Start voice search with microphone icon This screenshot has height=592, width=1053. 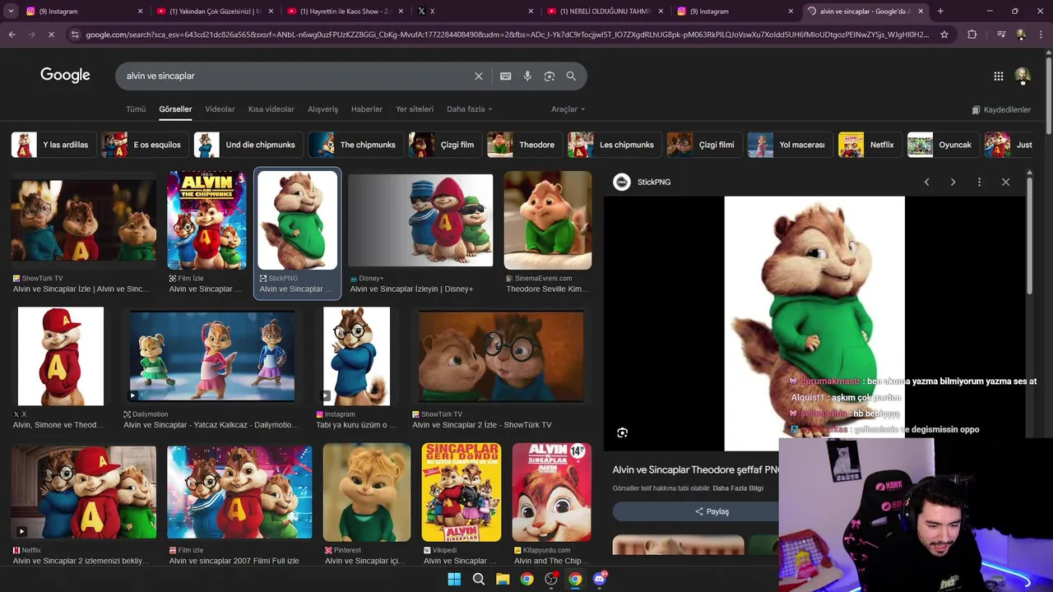[x=527, y=76]
